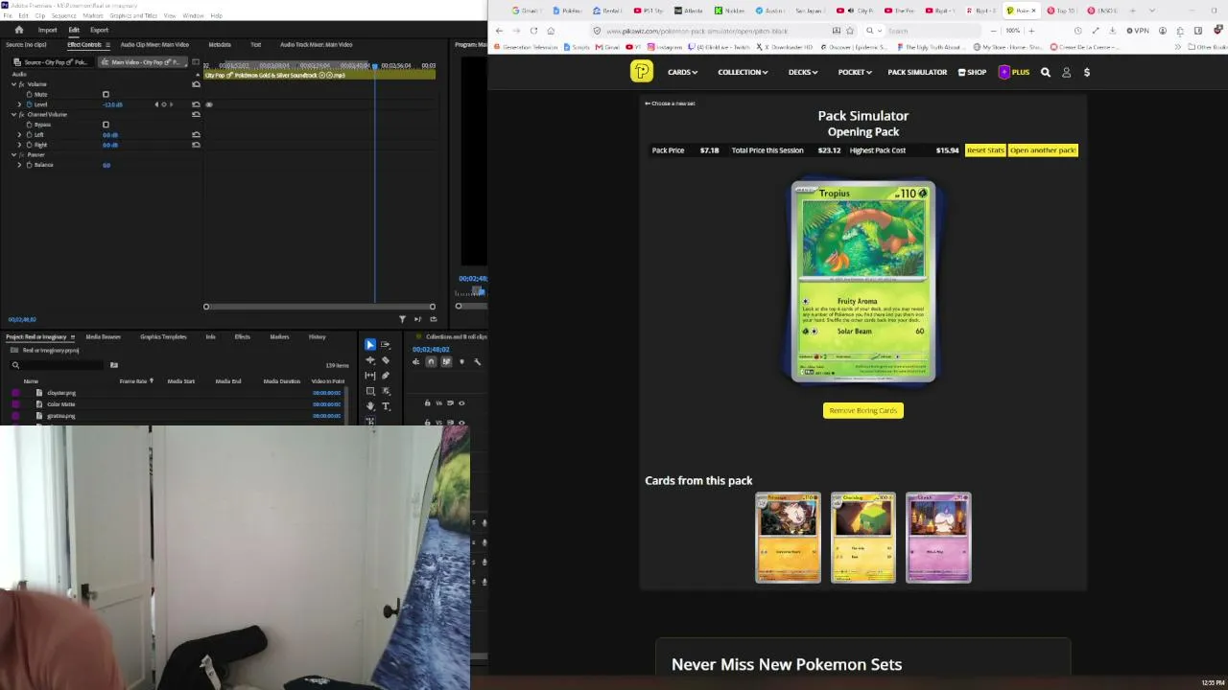This screenshot has height=690, width=1228.
Task: Click the large Tropius card image
Action: [863, 282]
